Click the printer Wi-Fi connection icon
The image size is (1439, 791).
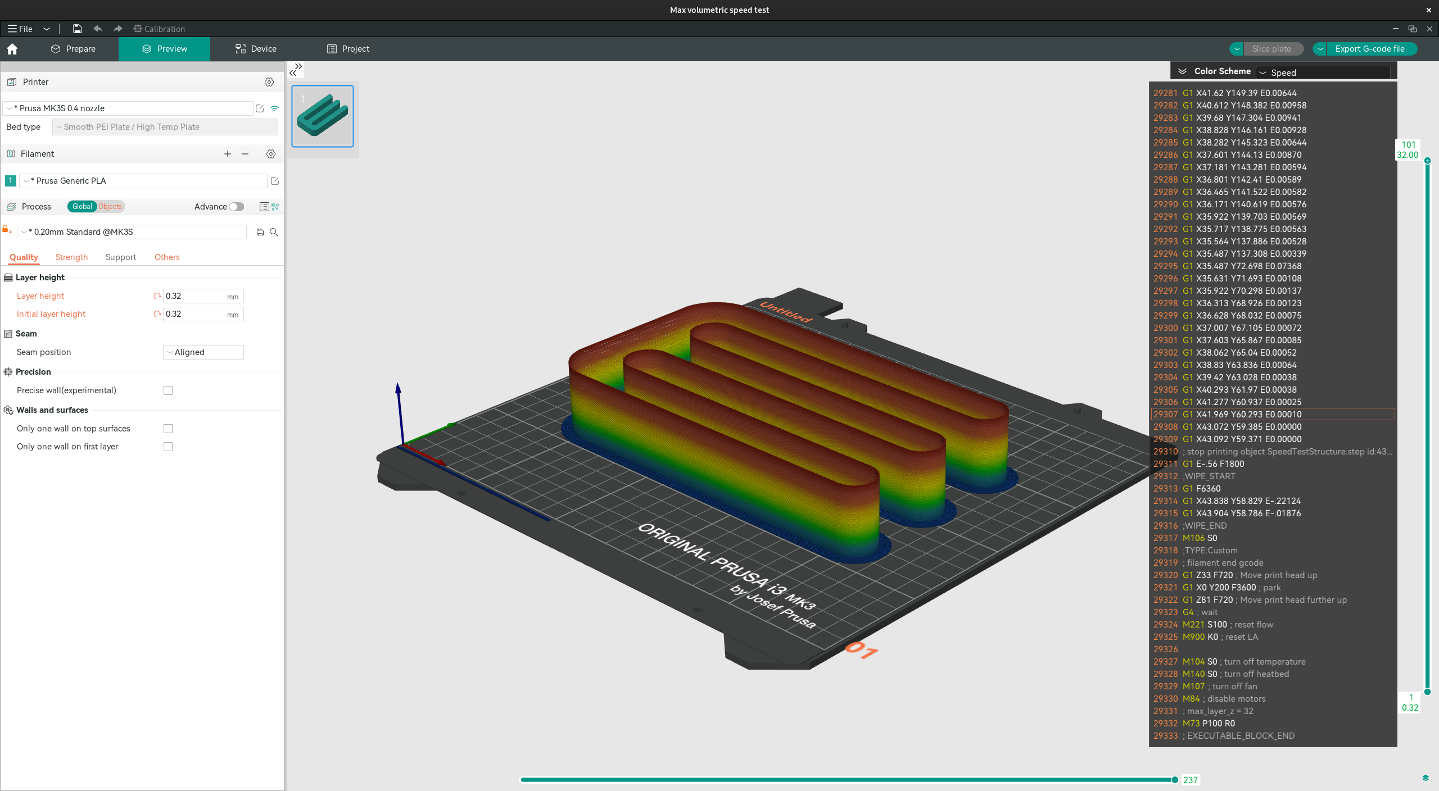coord(275,108)
